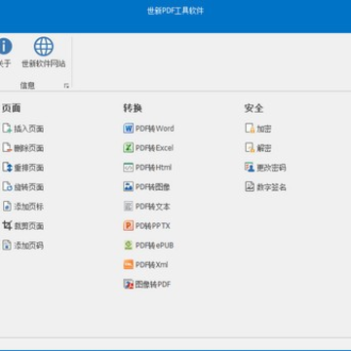The width and height of the screenshot is (351, 351).
Task: Choose the 数字签名 text link
Action: tap(271, 187)
